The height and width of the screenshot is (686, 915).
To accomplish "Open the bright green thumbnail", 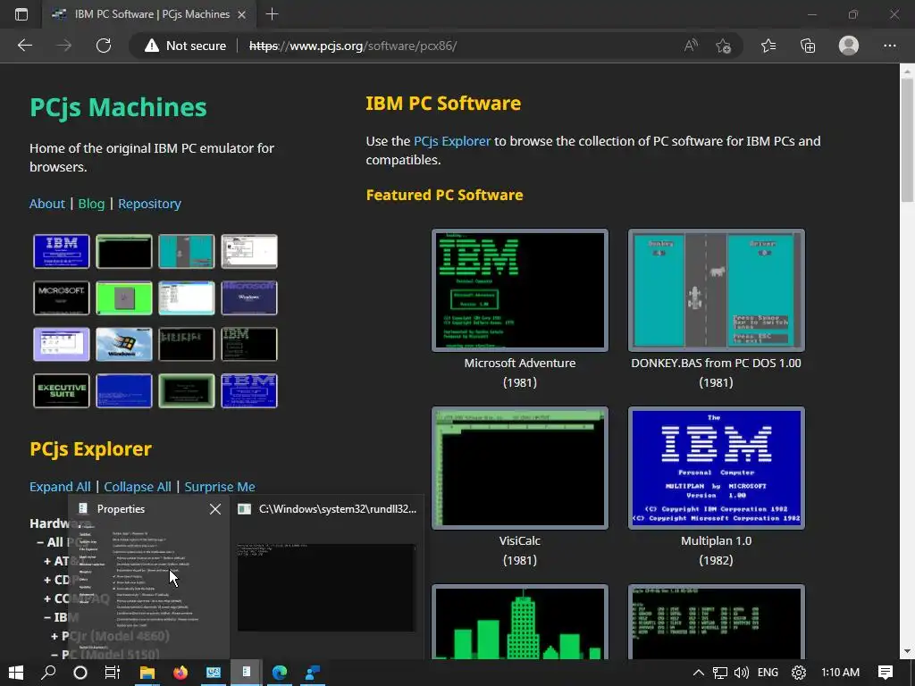I will 123,298.
